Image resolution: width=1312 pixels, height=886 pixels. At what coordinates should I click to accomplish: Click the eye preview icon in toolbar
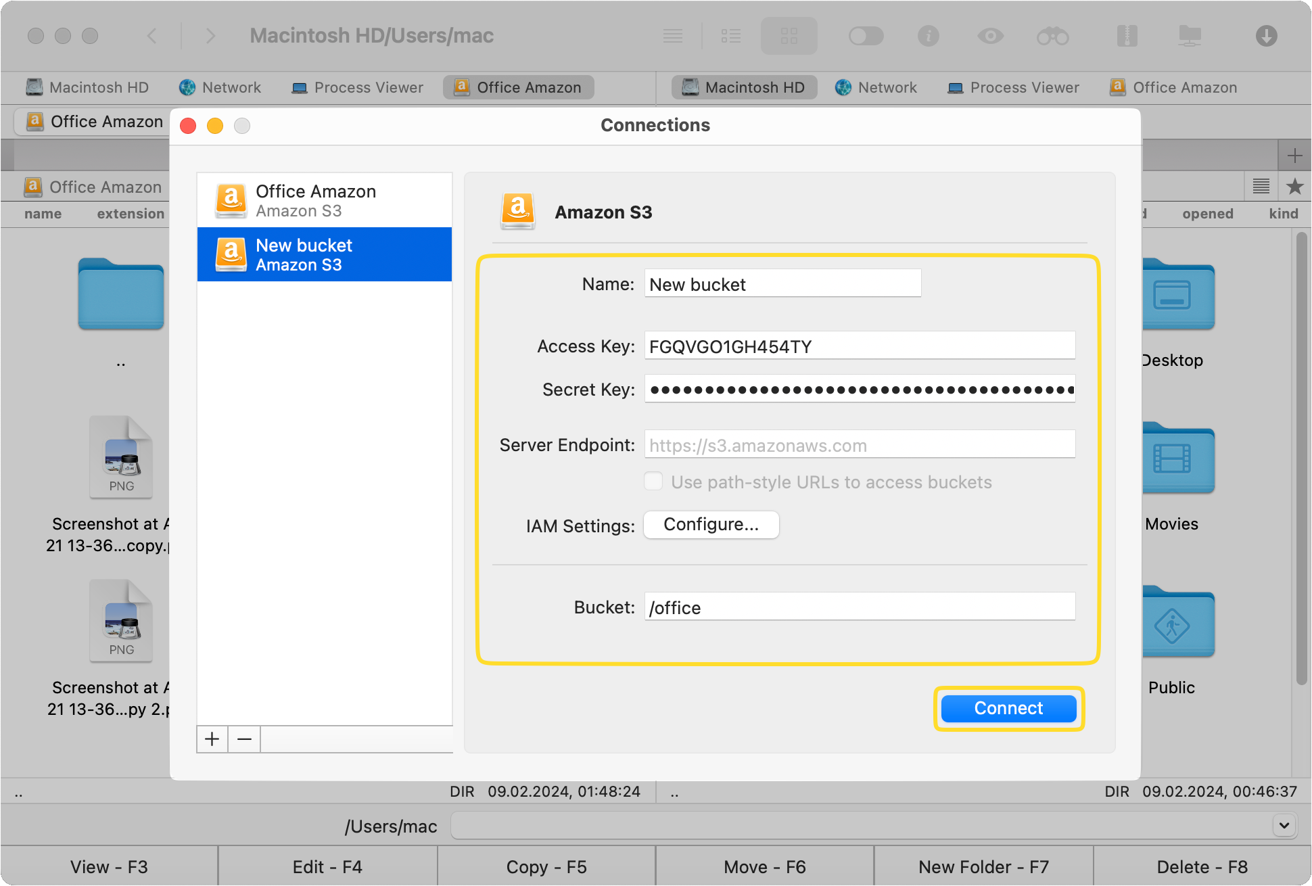989,36
